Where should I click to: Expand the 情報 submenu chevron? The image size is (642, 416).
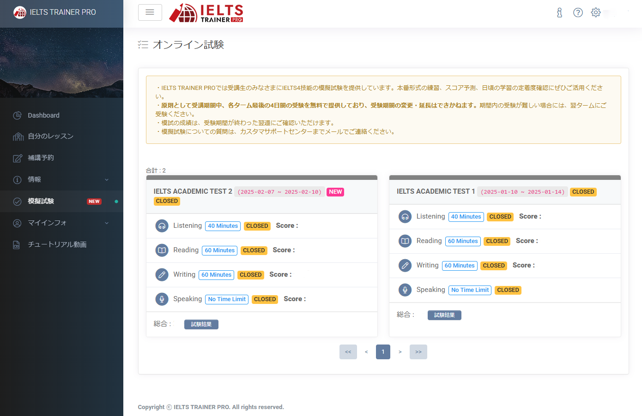point(107,180)
